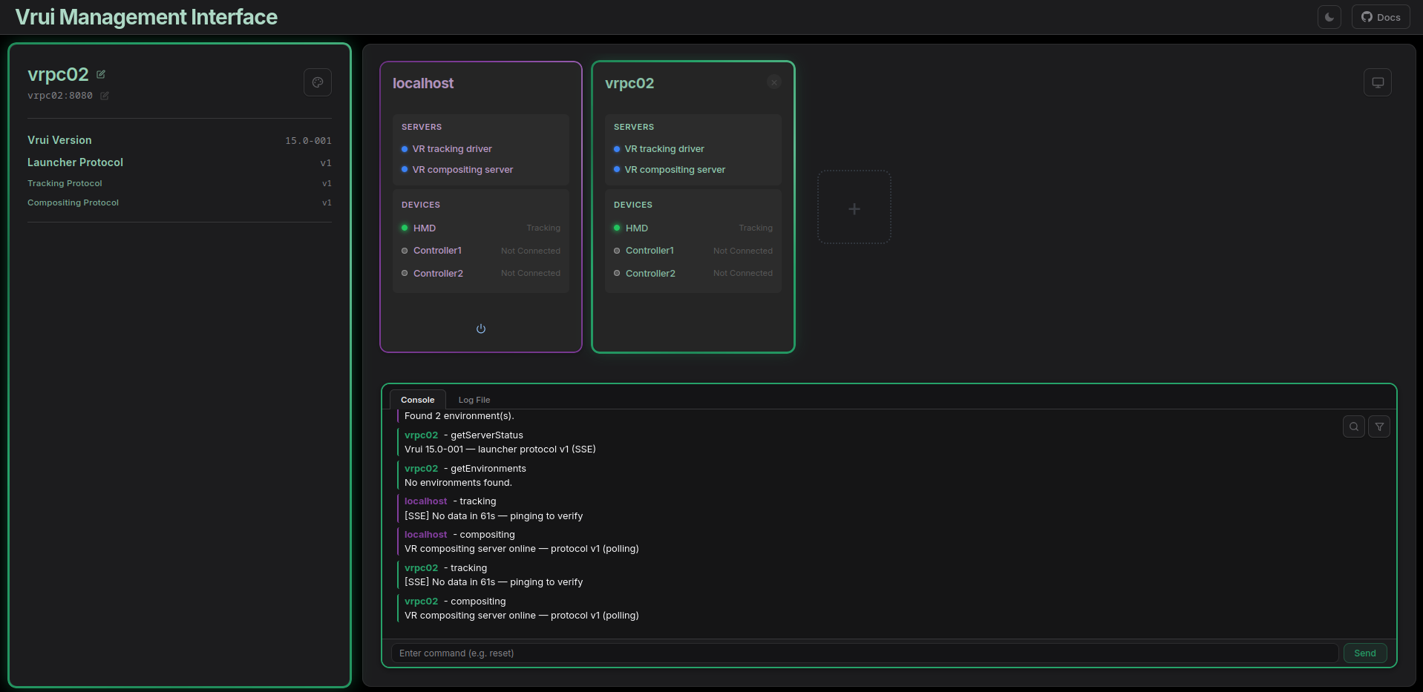The height and width of the screenshot is (692, 1423).
Task: Click the localhost power icon
Action: click(x=481, y=329)
